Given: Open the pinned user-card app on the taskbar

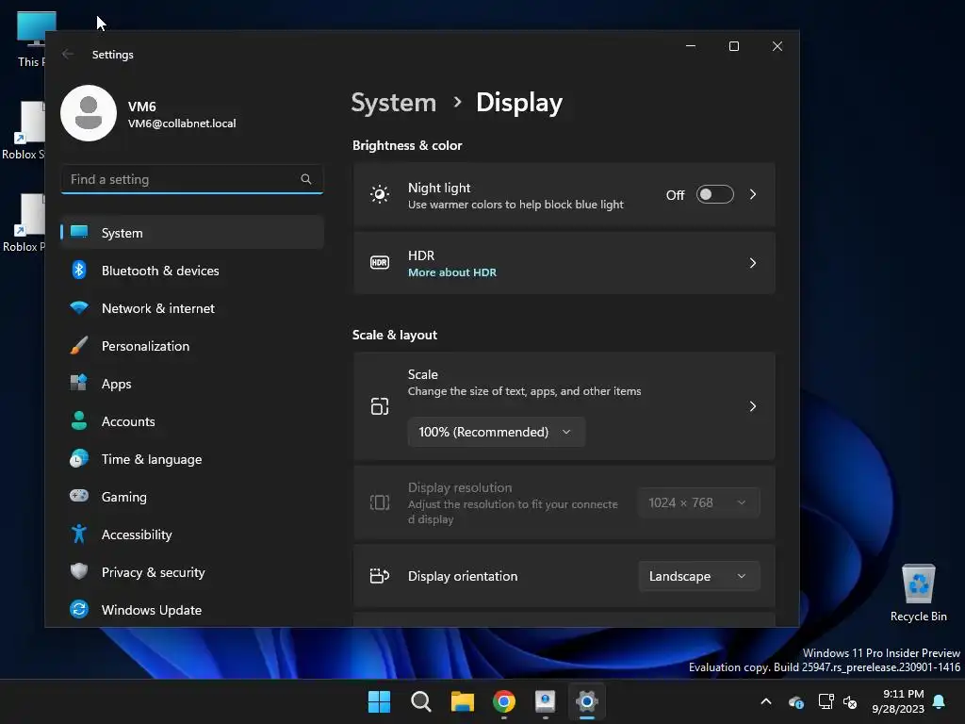Looking at the screenshot, I should (546, 701).
